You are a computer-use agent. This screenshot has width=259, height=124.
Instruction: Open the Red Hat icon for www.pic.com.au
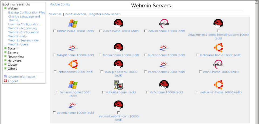[118, 64]
